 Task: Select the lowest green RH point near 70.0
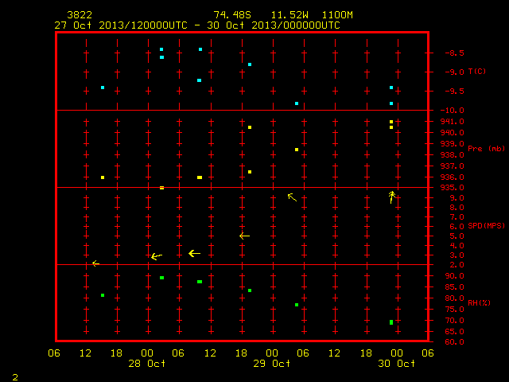[391, 322]
